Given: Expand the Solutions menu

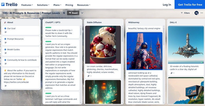Looking at the screenshot, I should click(x=43, y=5).
